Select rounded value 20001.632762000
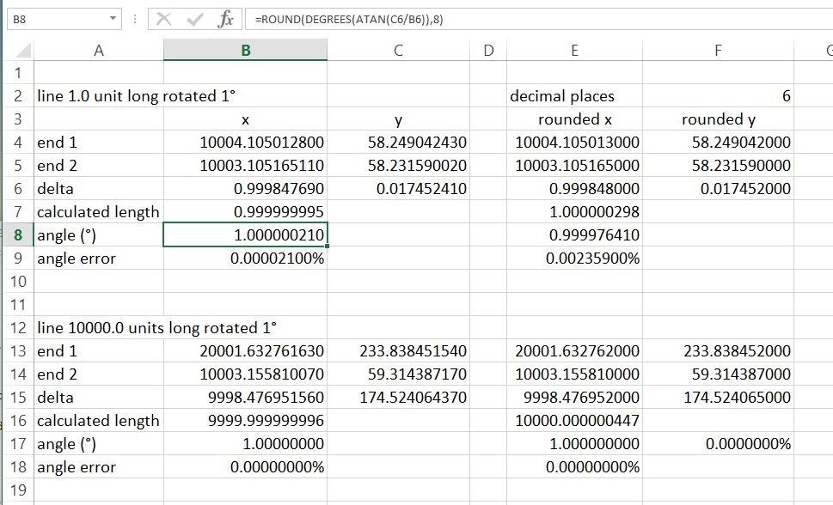833x505 pixels. [x=574, y=351]
